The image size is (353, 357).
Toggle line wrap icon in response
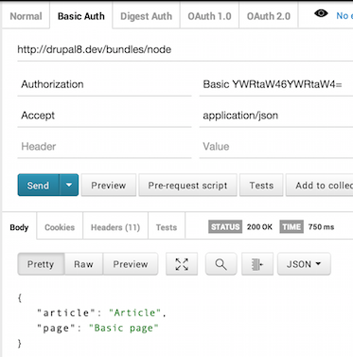coord(257,264)
